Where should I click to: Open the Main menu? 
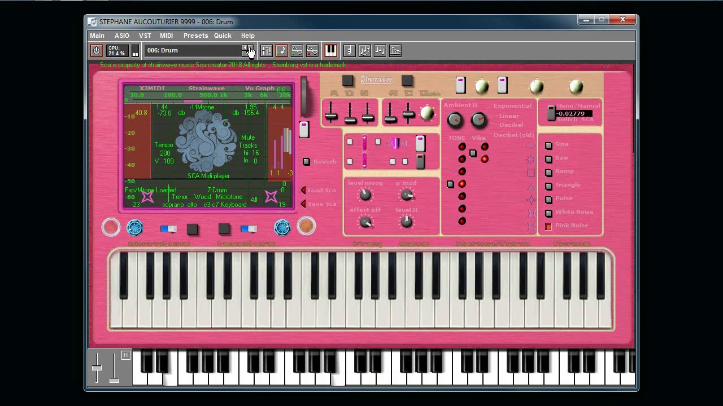(97, 36)
